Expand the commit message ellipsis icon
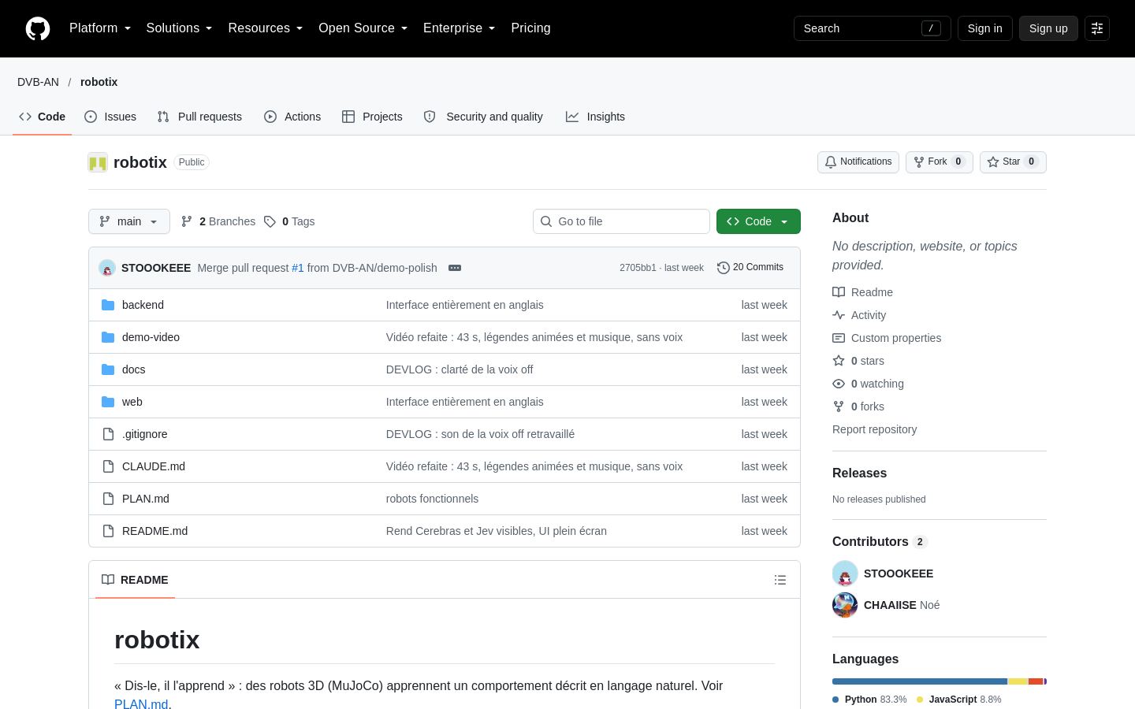 (x=455, y=268)
